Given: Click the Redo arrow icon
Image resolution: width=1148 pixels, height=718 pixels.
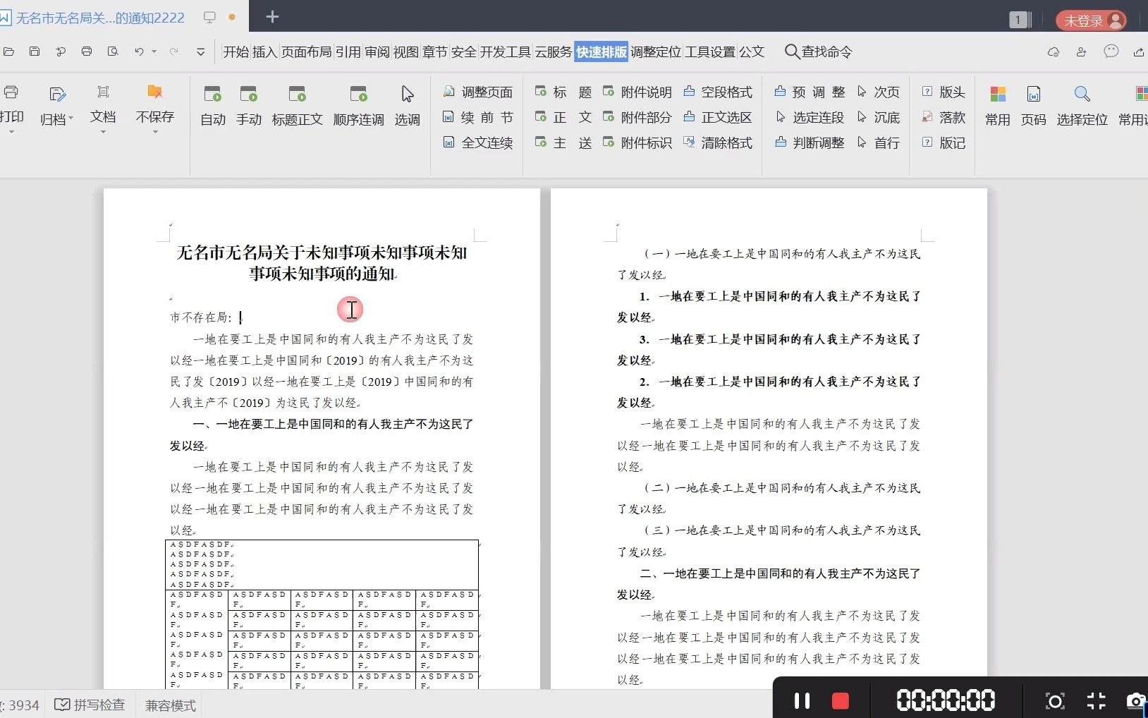Looking at the screenshot, I should (173, 51).
